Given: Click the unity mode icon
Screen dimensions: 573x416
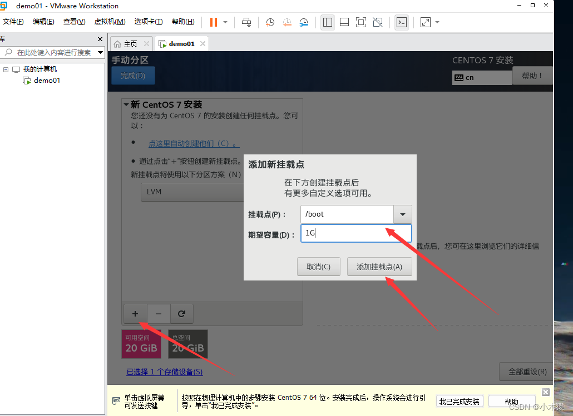Looking at the screenshot, I should pos(378,22).
